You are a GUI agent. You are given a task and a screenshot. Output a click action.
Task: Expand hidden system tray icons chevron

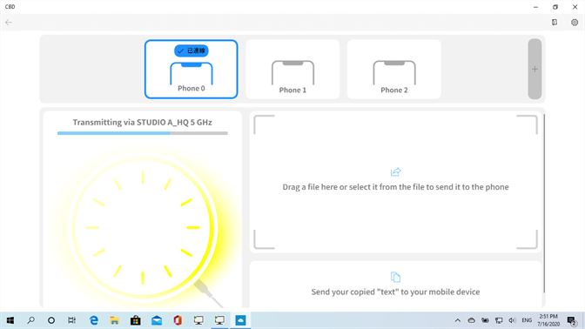[x=457, y=320]
